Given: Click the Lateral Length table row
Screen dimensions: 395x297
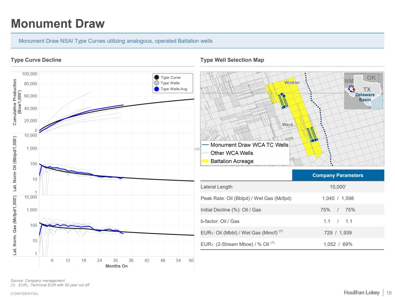Looking at the screenshot, I should tap(292, 187).
